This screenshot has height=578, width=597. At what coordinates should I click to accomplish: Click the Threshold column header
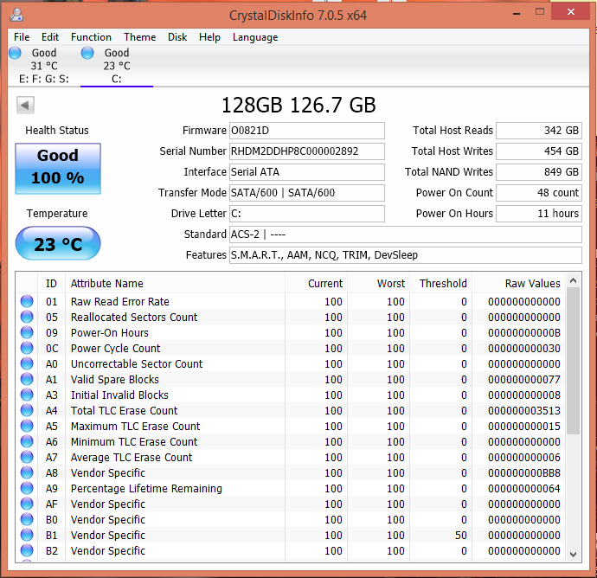[x=441, y=283]
